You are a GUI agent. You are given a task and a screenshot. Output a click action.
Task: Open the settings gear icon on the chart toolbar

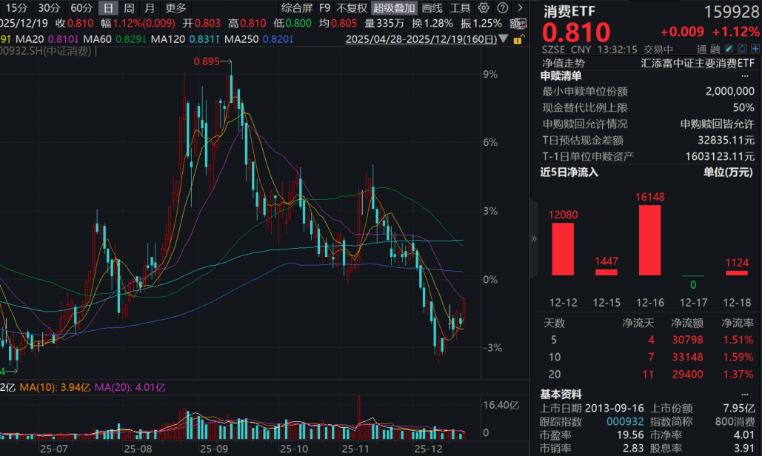point(484,7)
